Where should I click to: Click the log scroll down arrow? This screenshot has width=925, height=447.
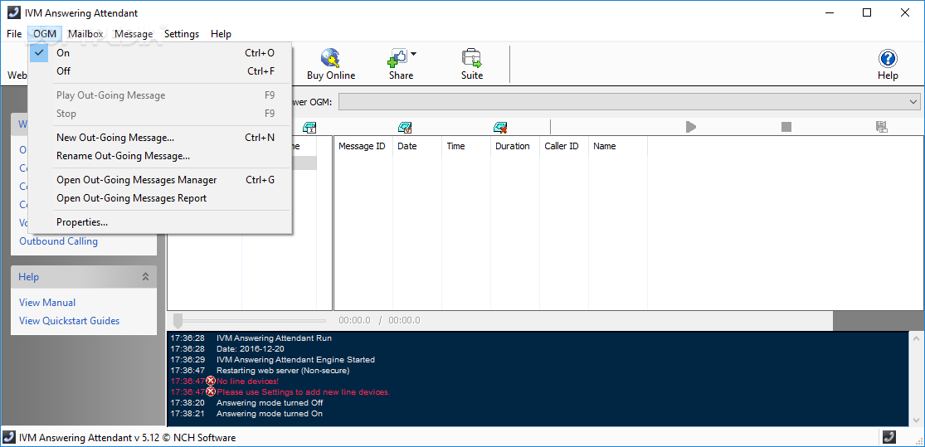click(x=916, y=420)
